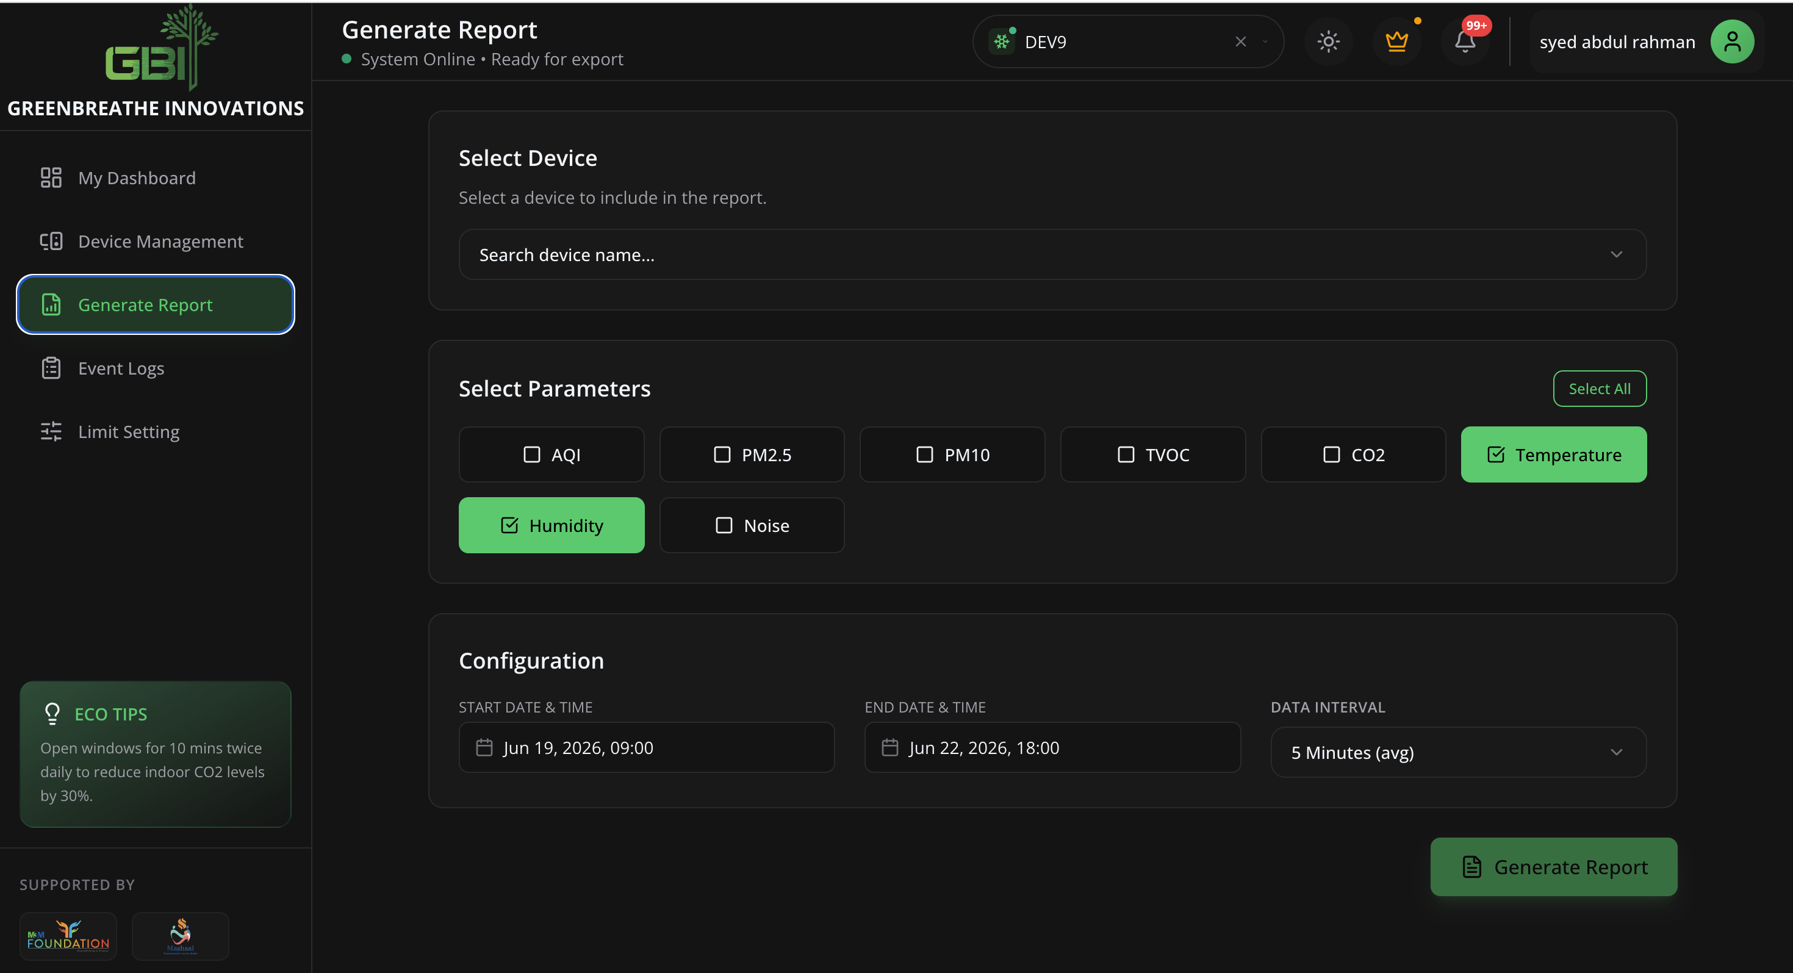Open the Search device name dropdown
Image resolution: width=1793 pixels, height=973 pixels.
point(1052,255)
